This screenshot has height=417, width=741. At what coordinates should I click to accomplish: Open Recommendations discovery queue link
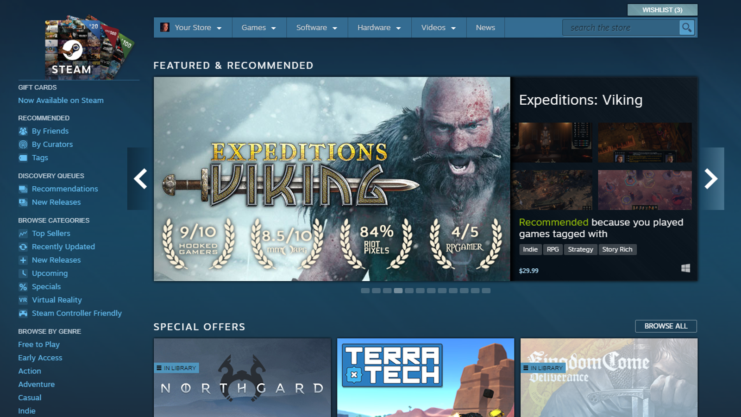65,189
